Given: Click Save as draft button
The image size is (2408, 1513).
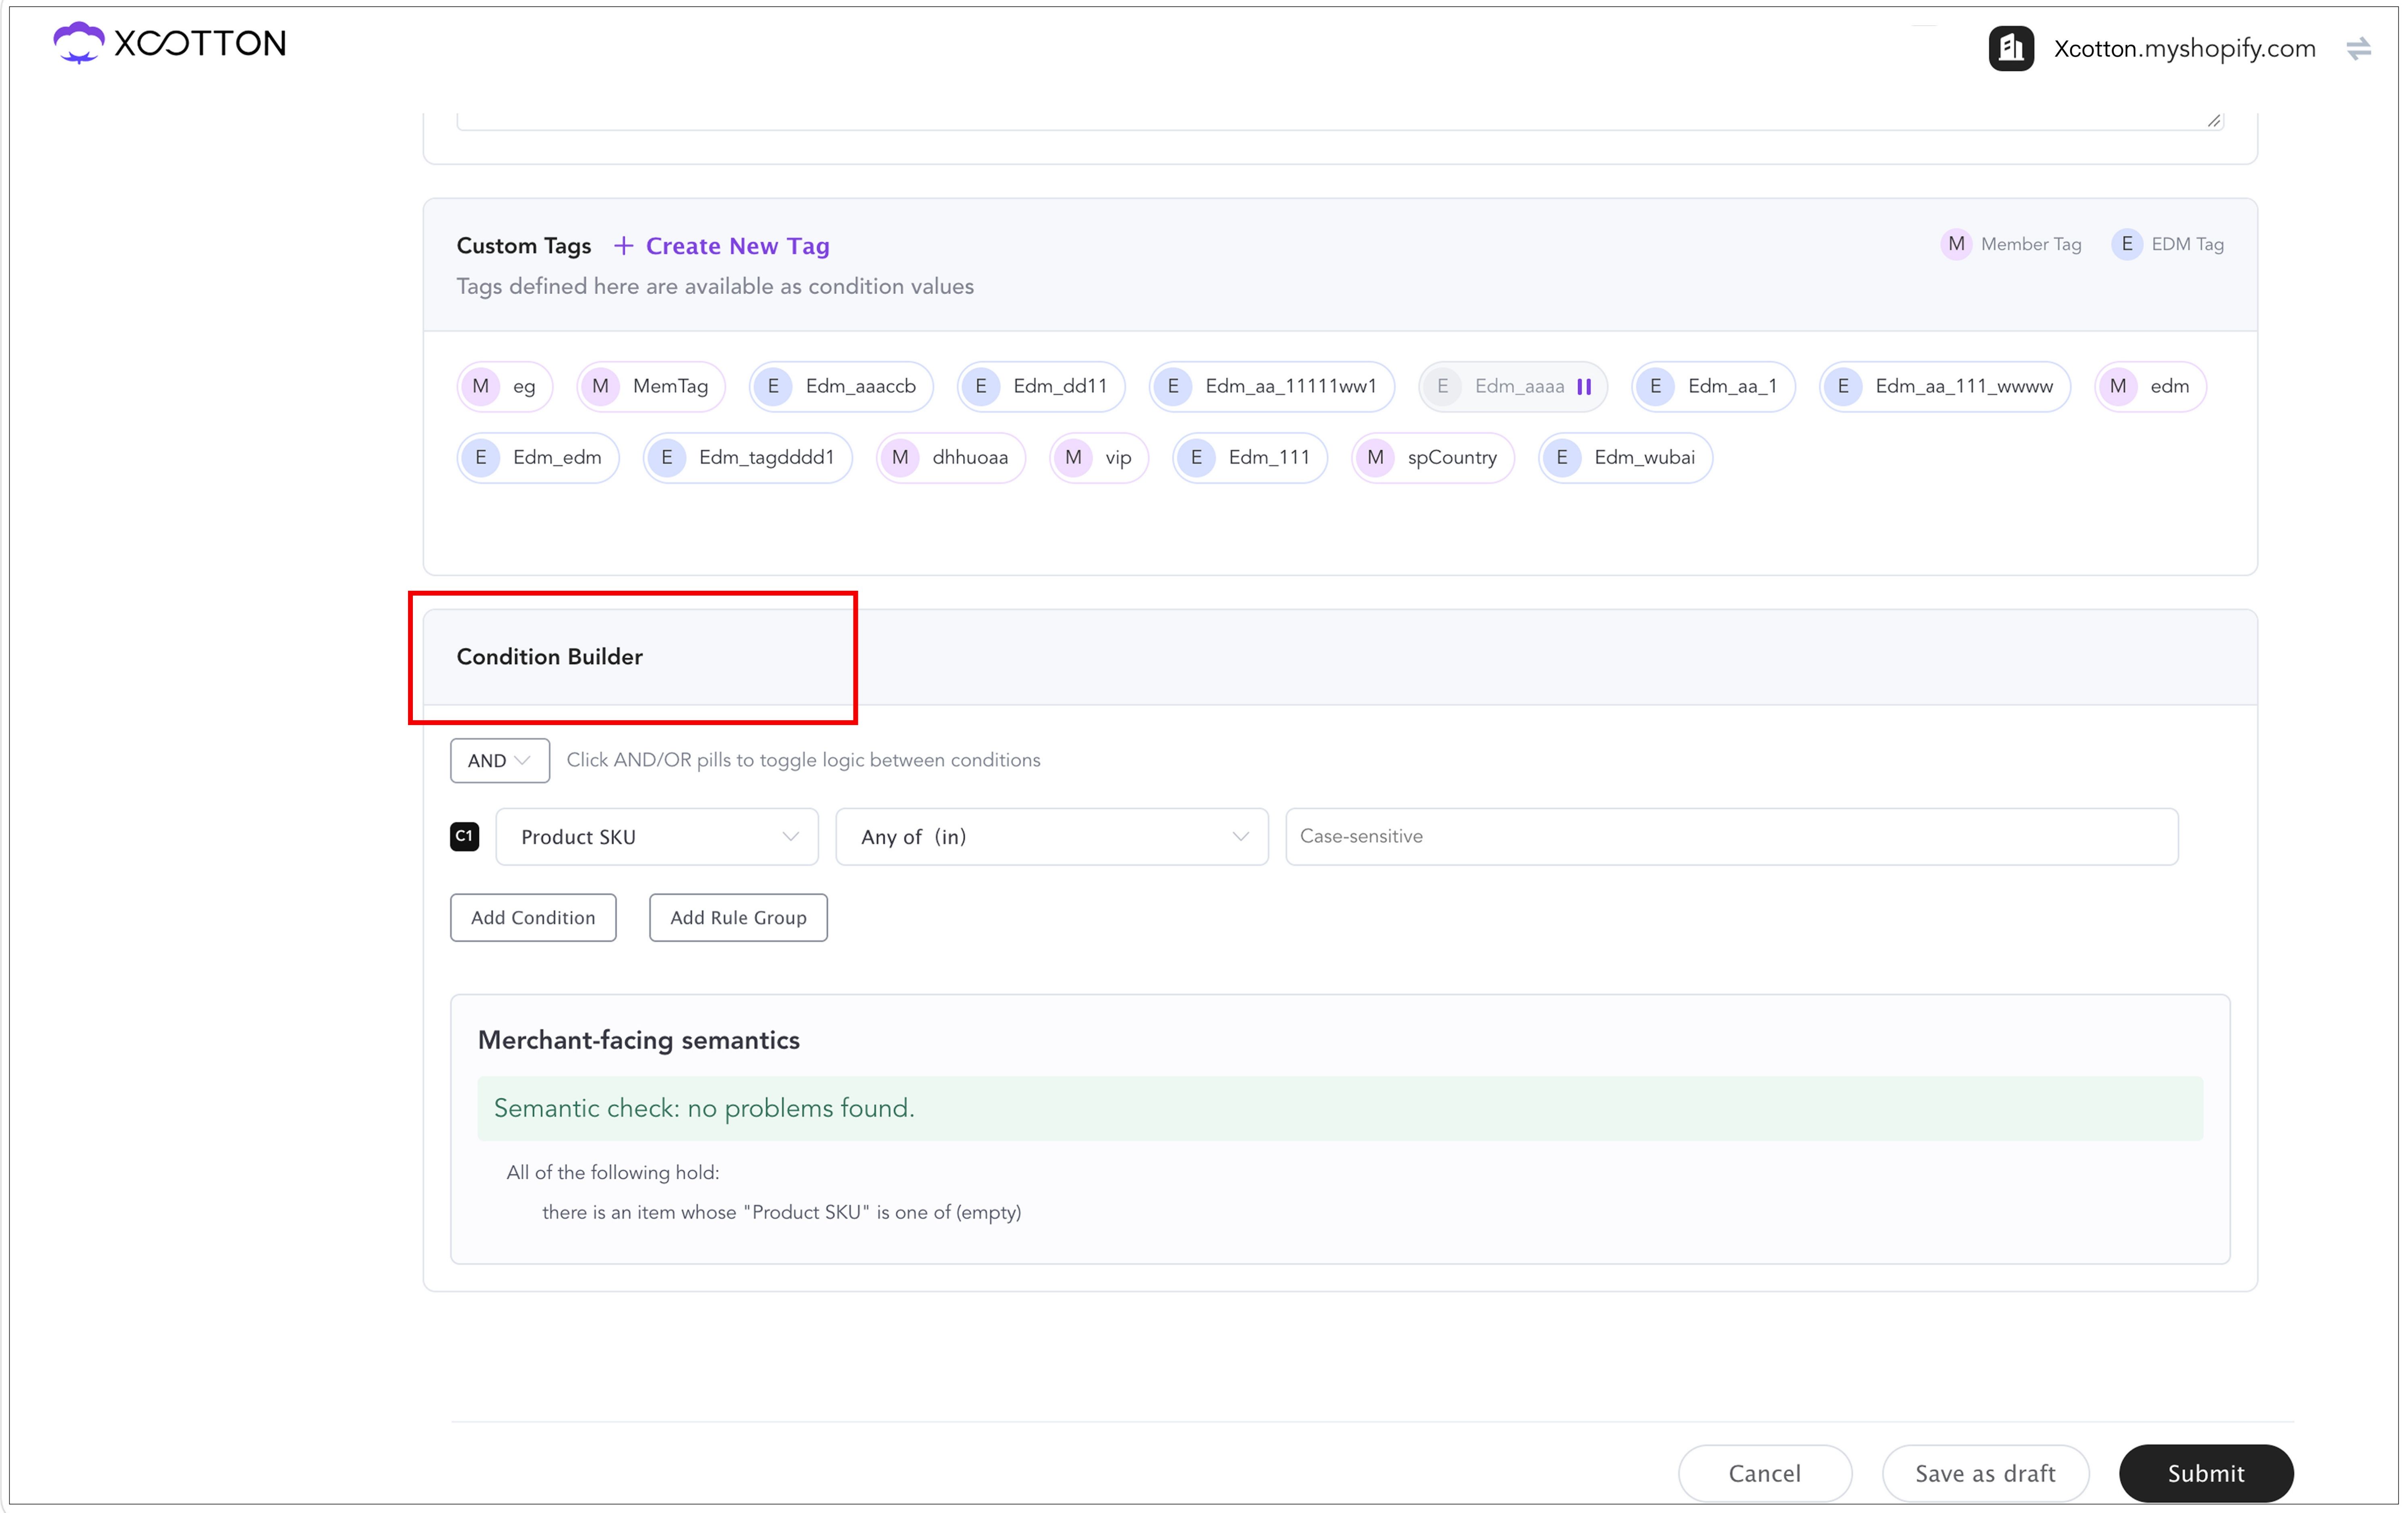Looking at the screenshot, I should point(1985,1473).
